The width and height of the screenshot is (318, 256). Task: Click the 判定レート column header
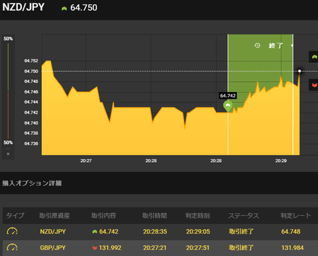click(x=296, y=216)
